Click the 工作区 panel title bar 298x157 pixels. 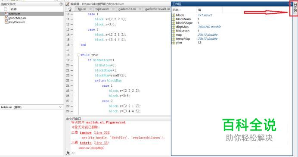232,4
